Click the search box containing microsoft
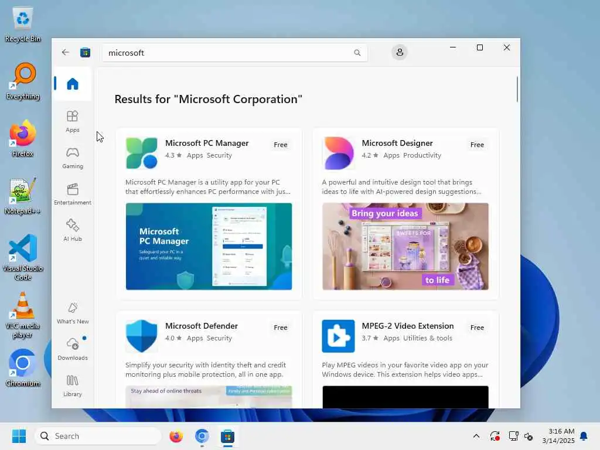 pos(234,53)
